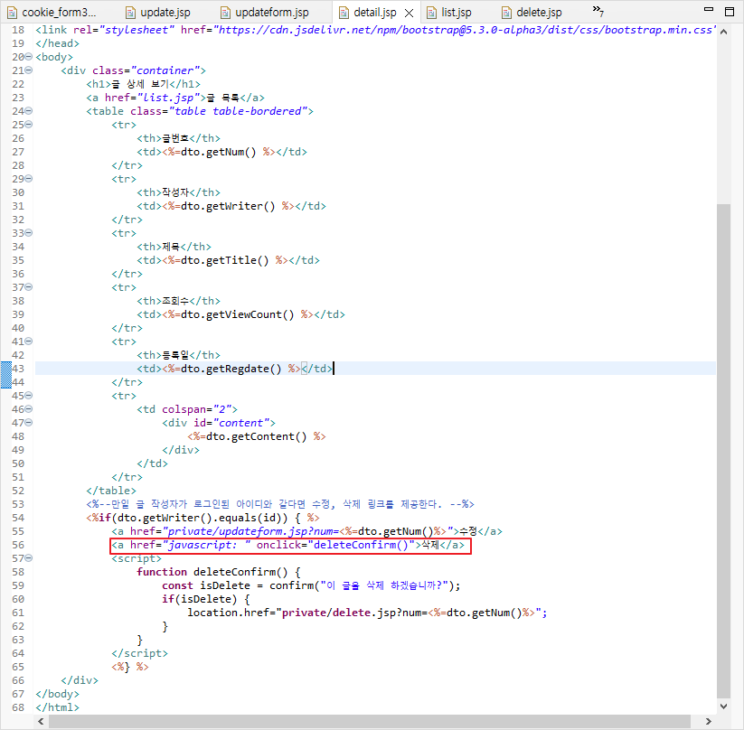Image resolution: width=744 pixels, height=730 pixels.
Task: Collapse the content div at line 47
Action: click(x=29, y=423)
